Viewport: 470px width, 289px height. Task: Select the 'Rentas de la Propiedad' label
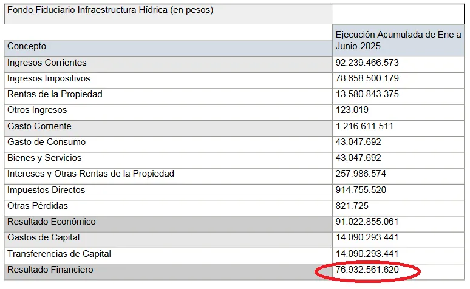click(x=55, y=94)
